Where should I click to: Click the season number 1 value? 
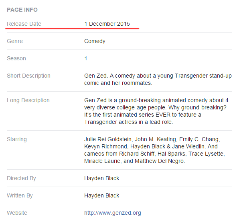click(x=86, y=58)
